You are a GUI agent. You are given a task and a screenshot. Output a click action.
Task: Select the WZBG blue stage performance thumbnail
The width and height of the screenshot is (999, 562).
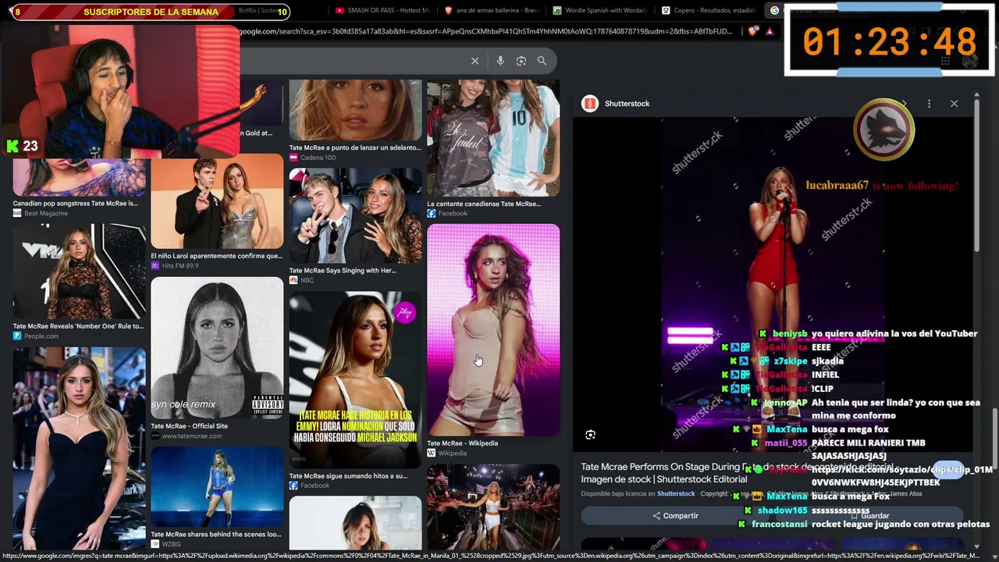[217, 487]
